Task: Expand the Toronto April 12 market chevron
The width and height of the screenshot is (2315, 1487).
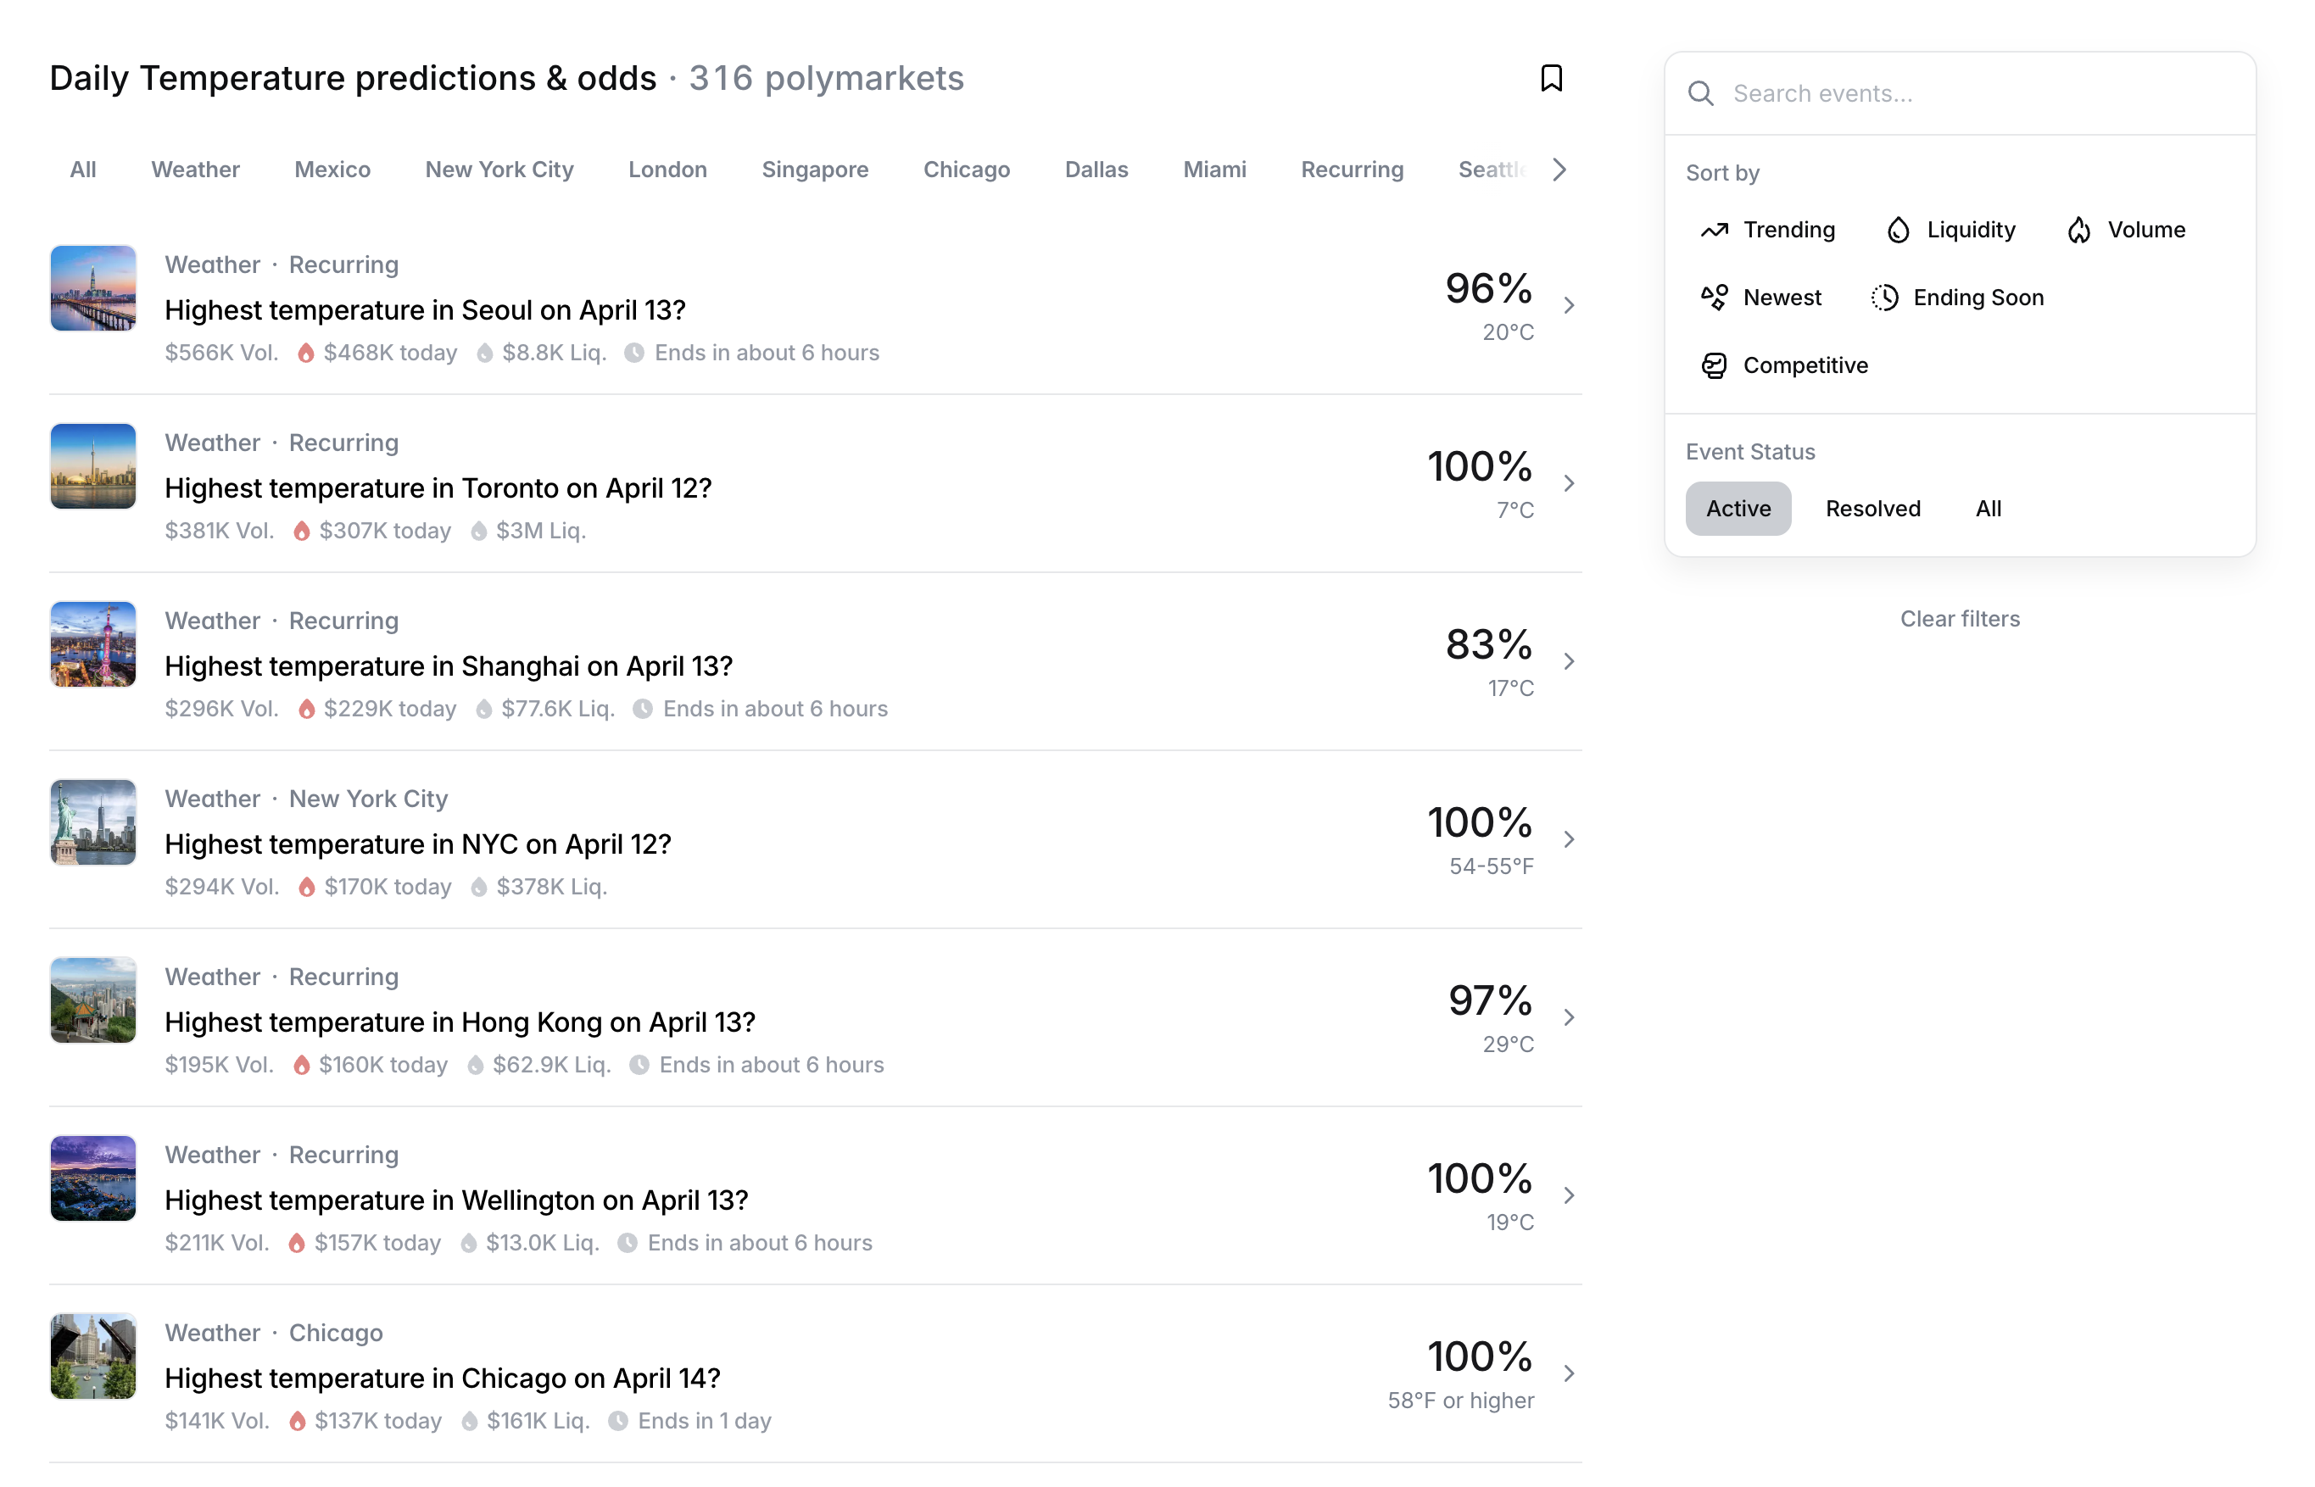Action: coord(1569,482)
